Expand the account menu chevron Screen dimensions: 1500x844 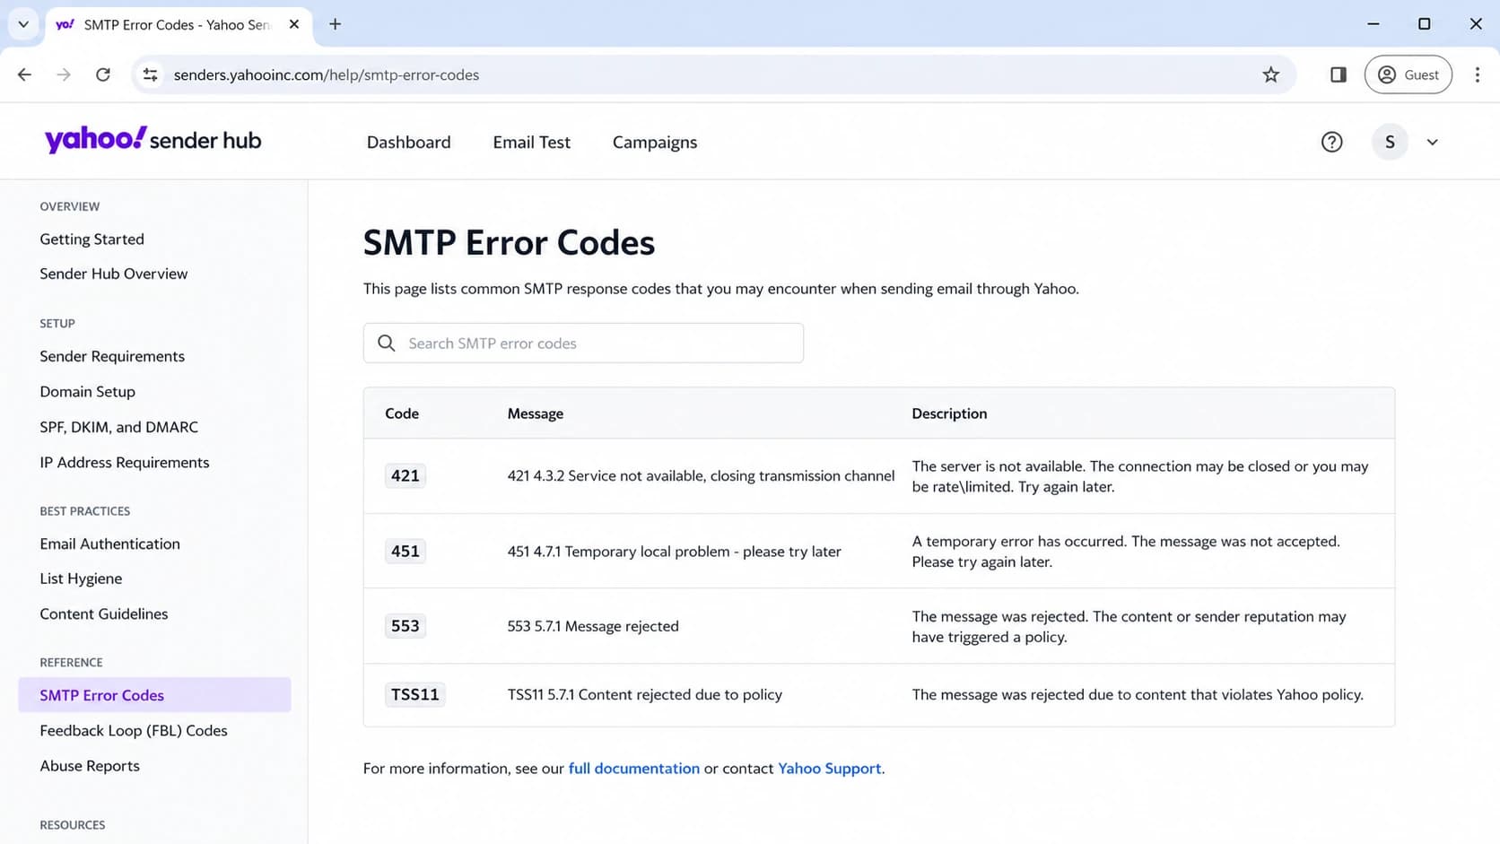click(1432, 142)
